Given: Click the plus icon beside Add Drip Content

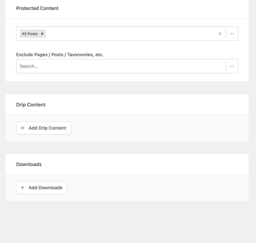Looking at the screenshot, I should pos(22,128).
